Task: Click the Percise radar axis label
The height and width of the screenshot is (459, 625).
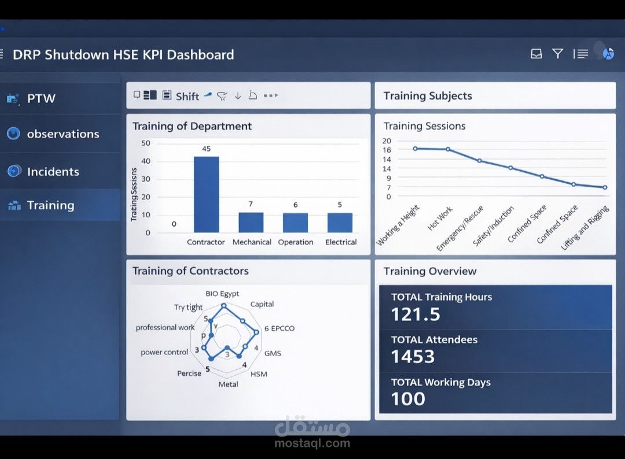Action: click(x=189, y=373)
